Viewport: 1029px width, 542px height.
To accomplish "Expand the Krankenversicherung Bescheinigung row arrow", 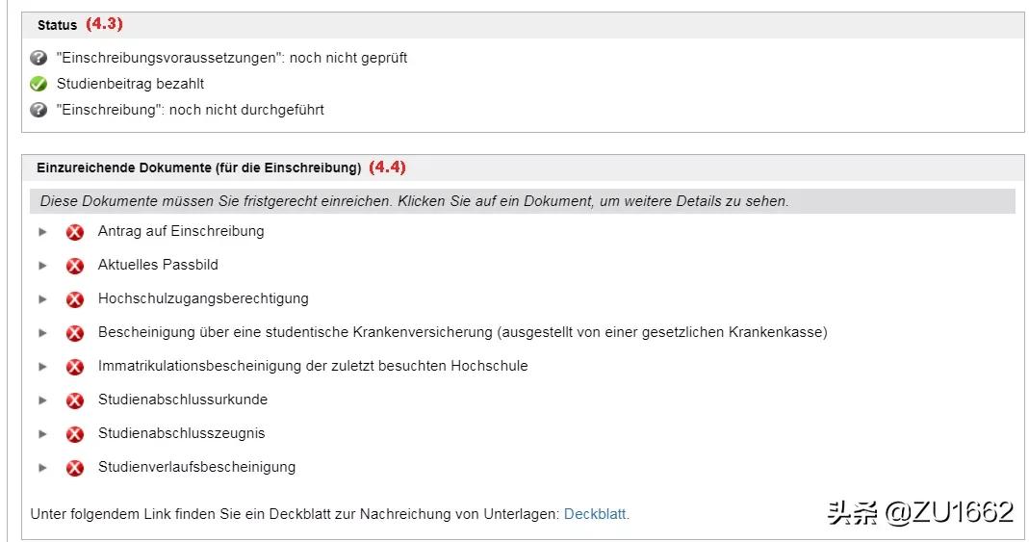I will coord(42,333).
